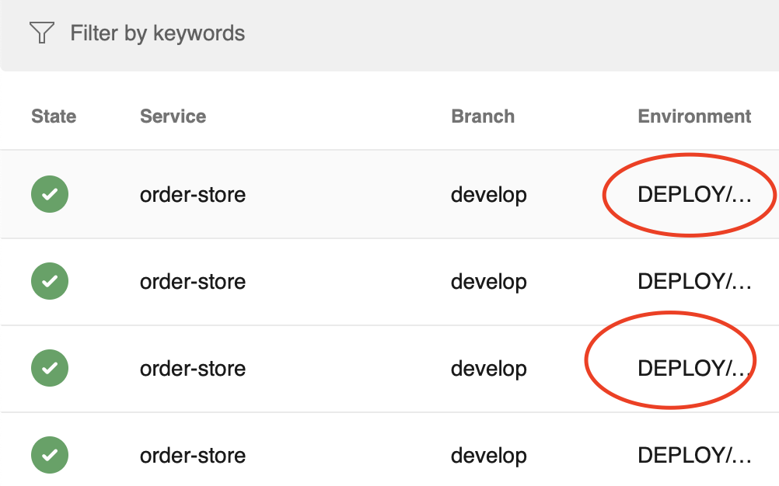Click develop branch in the third row

(x=488, y=368)
